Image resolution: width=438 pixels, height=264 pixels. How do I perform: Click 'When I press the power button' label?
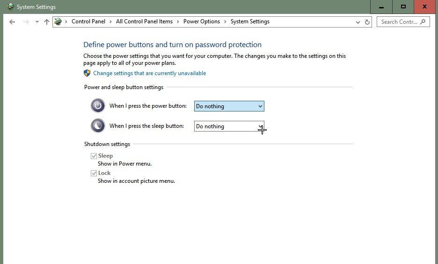click(x=148, y=106)
